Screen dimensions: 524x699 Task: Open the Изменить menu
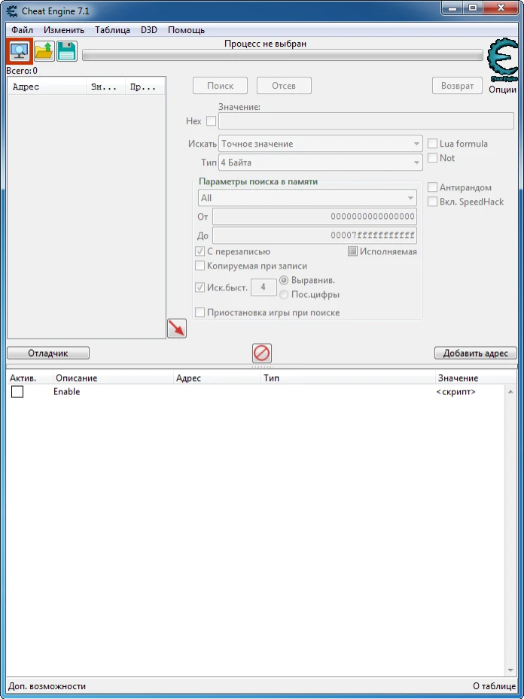[x=64, y=30]
